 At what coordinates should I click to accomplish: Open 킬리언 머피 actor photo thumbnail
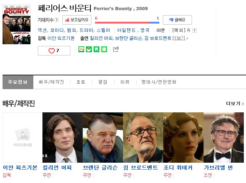(62, 137)
